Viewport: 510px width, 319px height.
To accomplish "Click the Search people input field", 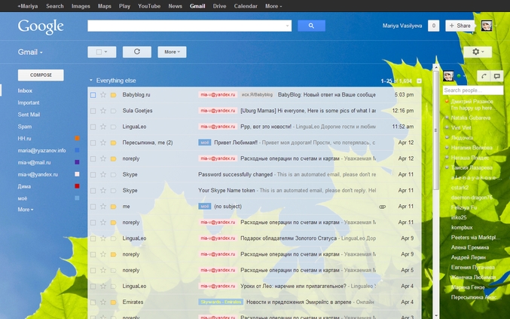I will [x=472, y=90].
